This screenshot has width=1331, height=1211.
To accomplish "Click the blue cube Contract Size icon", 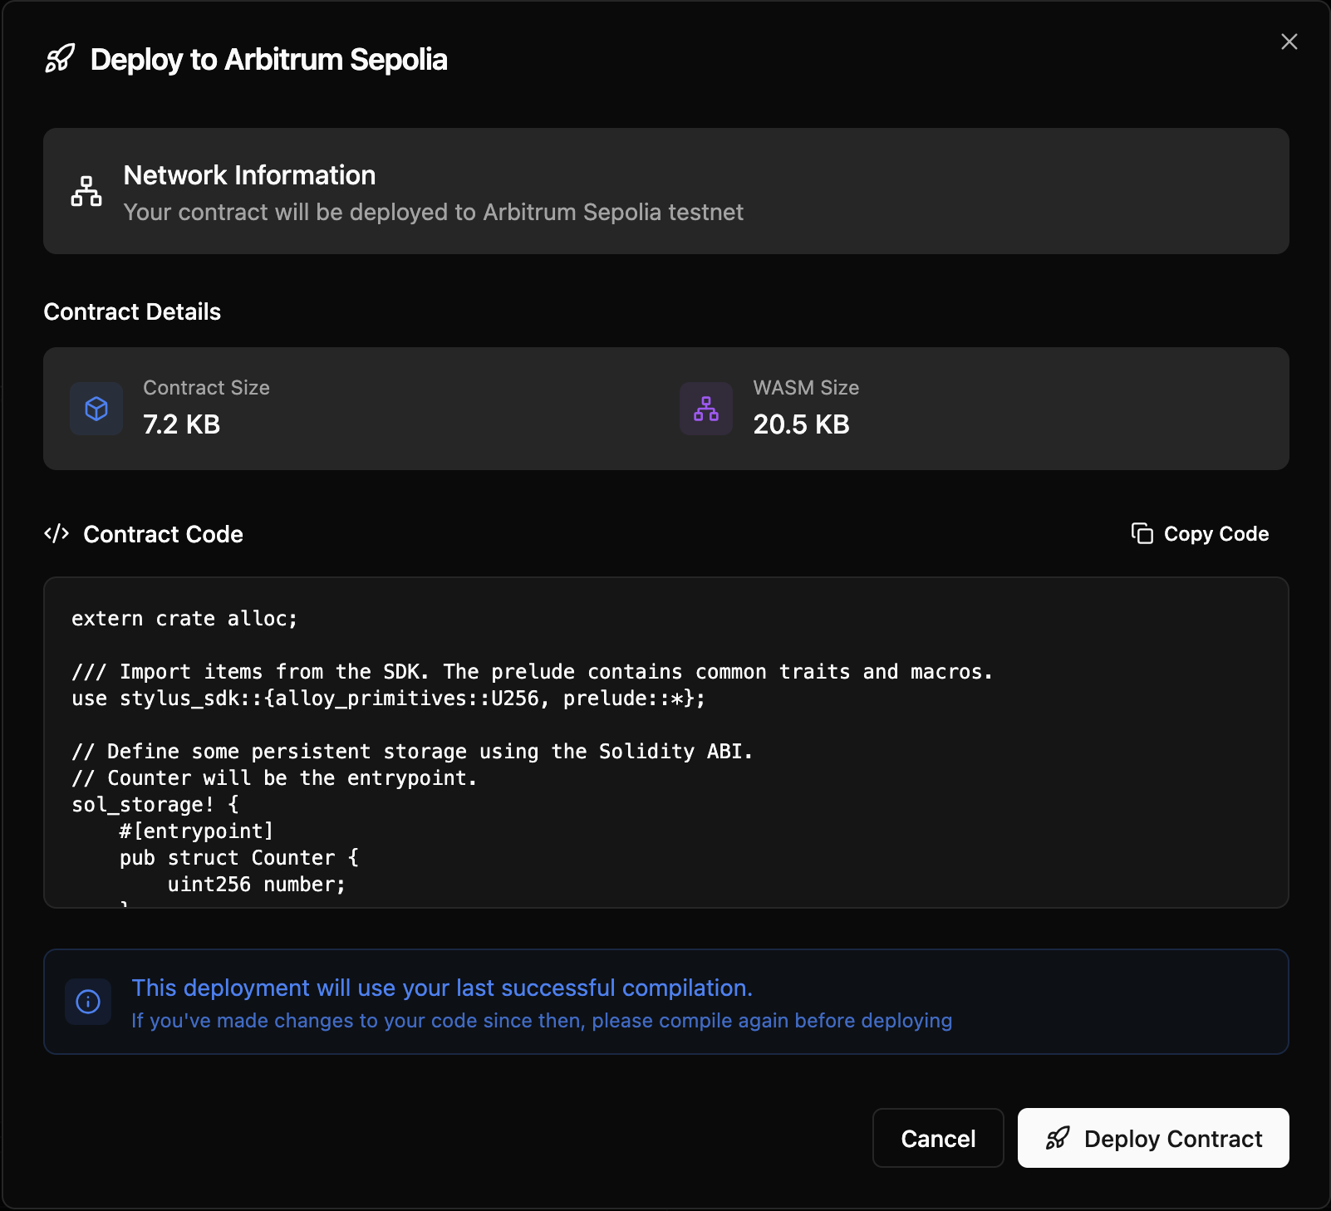I will point(96,409).
